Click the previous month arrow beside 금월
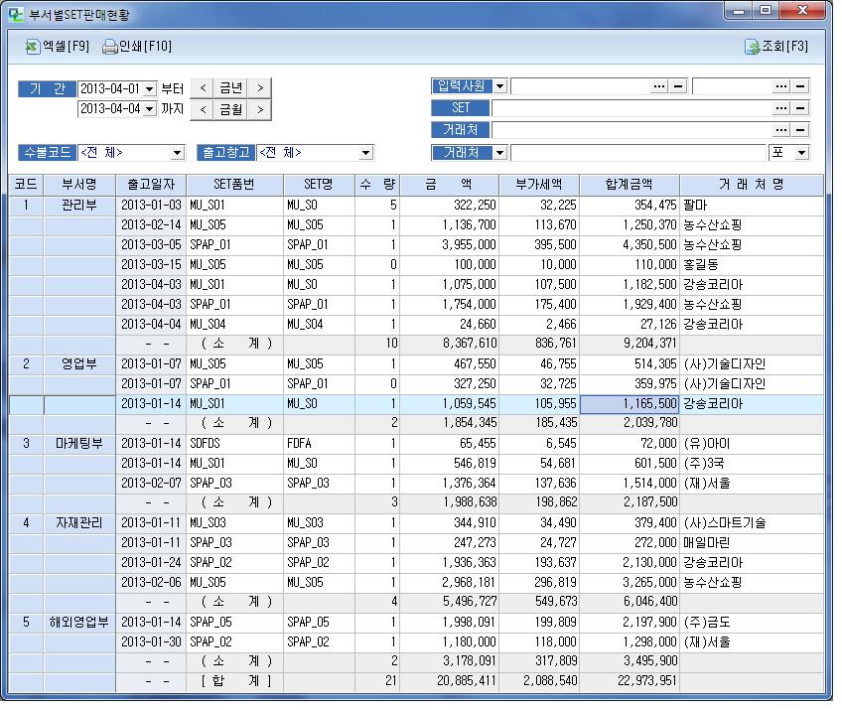 (203, 108)
